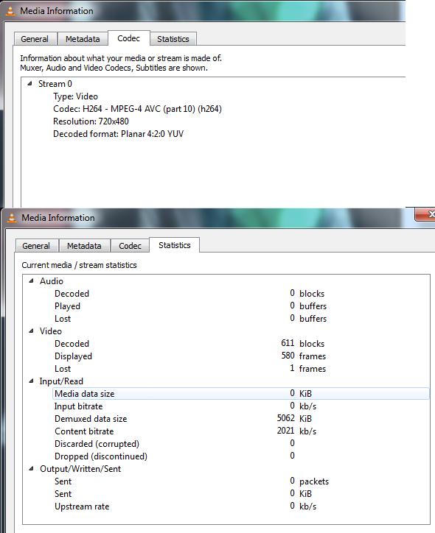Collapse the Stream 0 tree node

click(30, 84)
